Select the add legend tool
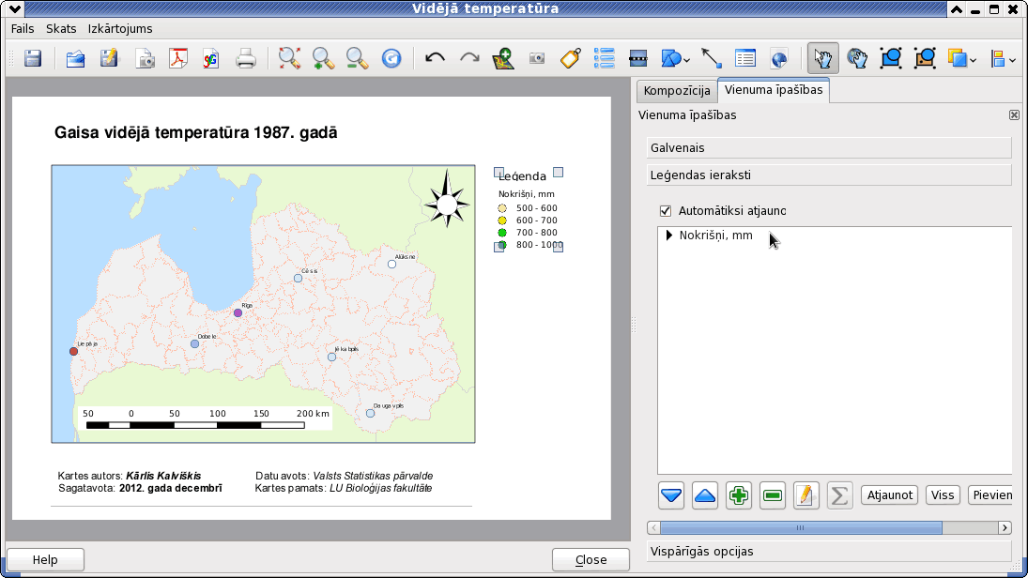The width and height of the screenshot is (1028, 578). (604, 59)
